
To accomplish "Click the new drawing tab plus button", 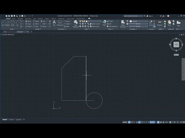I will (32, 32).
